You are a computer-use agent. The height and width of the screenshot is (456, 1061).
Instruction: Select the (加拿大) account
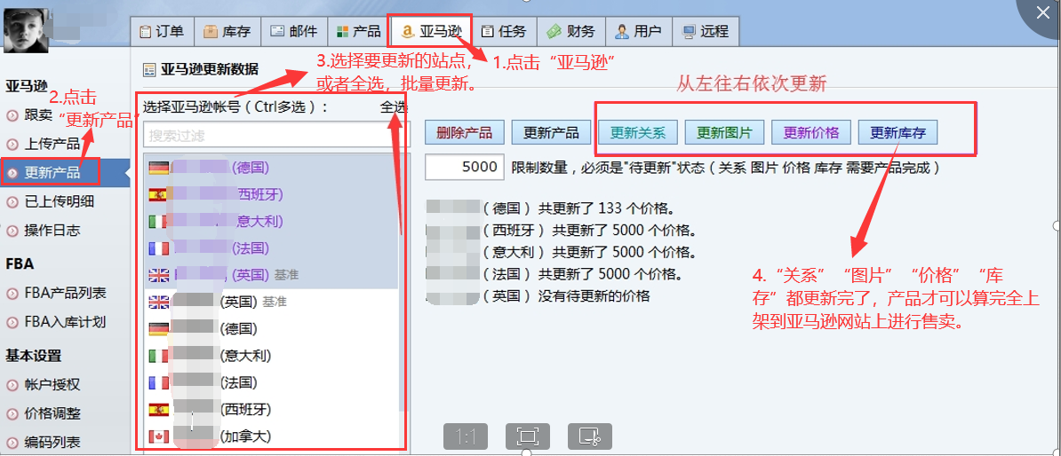click(272, 436)
